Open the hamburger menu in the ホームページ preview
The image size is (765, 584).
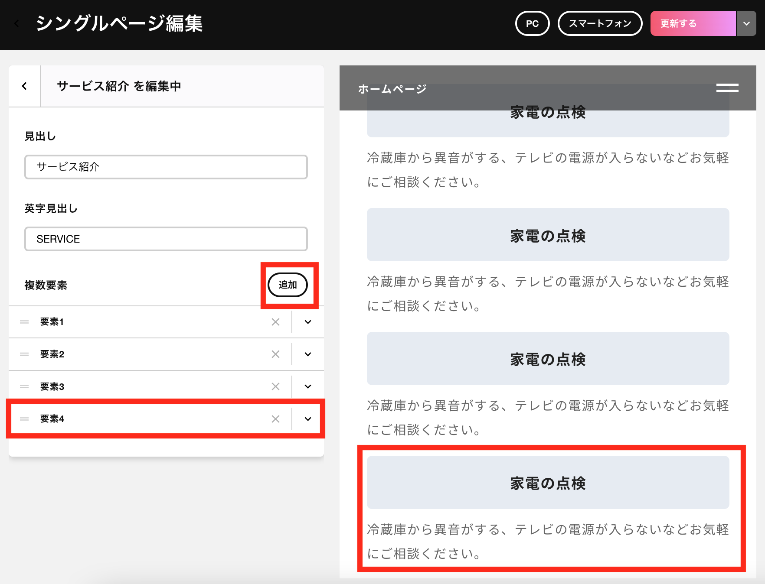727,88
